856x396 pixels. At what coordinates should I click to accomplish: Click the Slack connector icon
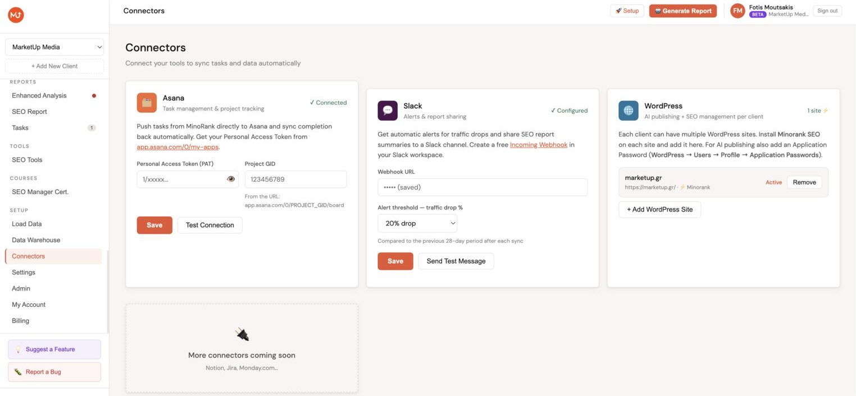click(388, 110)
